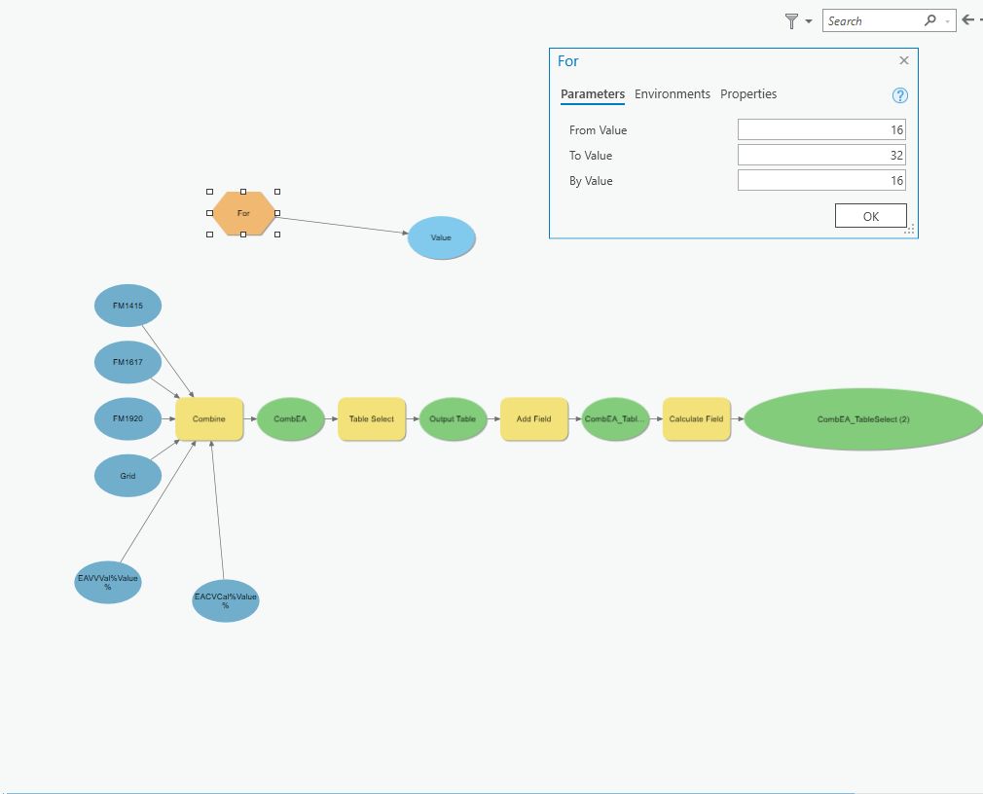Viewport: 983px width, 794px height.
Task: Select the Table Select tool node
Action: coord(372,418)
